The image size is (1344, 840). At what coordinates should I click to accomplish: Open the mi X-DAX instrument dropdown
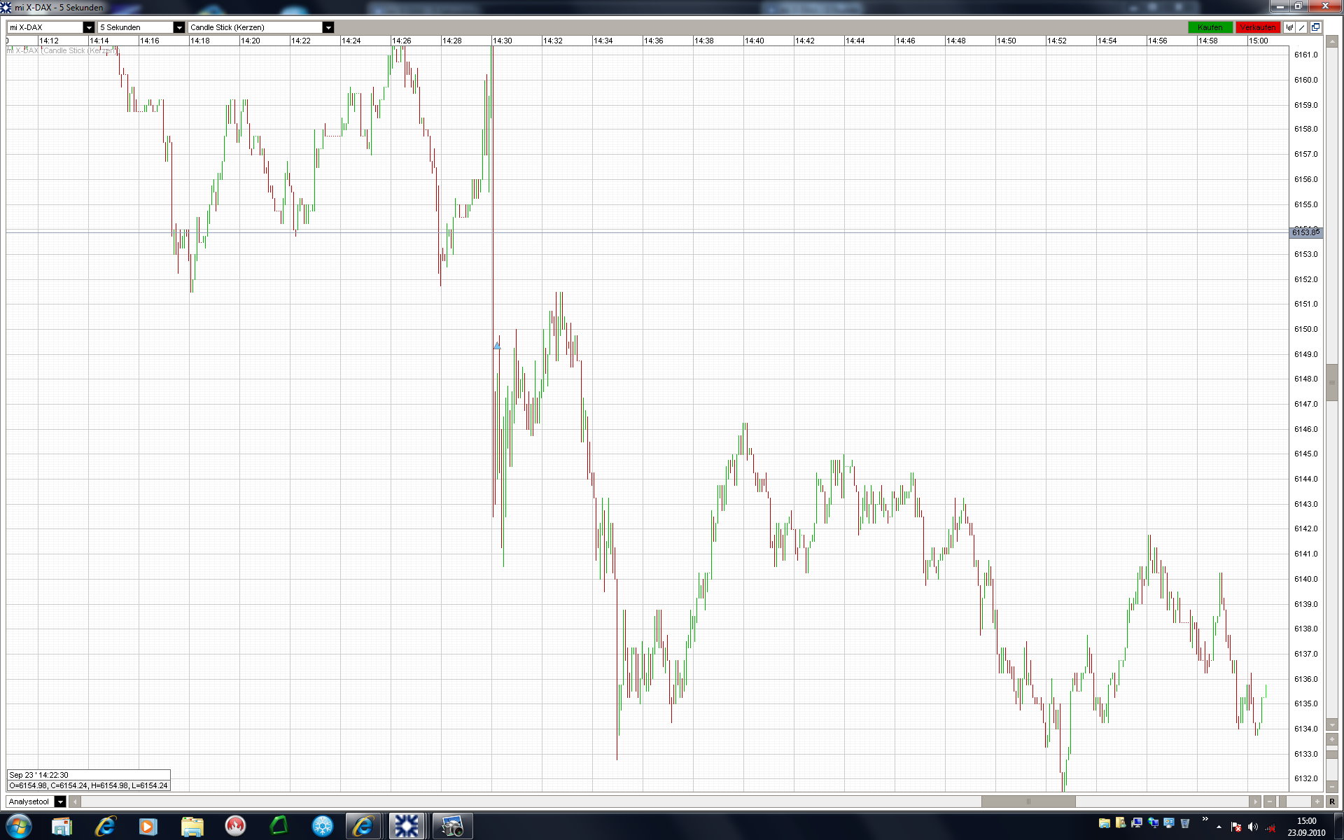coord(88,27)
